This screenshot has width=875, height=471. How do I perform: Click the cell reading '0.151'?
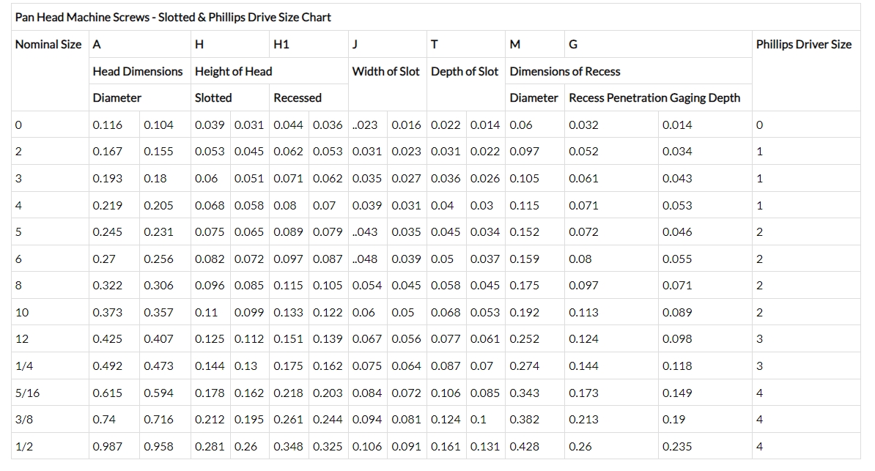(288, 338)
